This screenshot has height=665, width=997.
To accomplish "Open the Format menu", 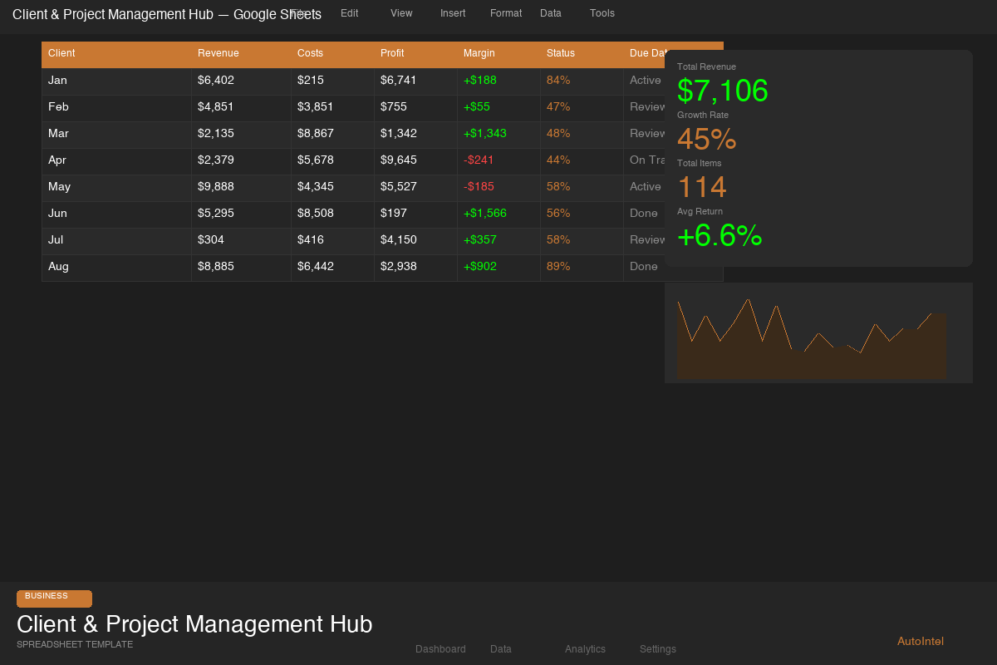I will (506, 13).
